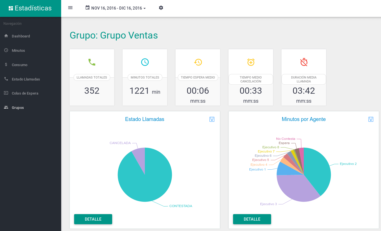Open the NOV 16, 2016 - DIC 16, 2016 date dropdown

click(116, 8)
